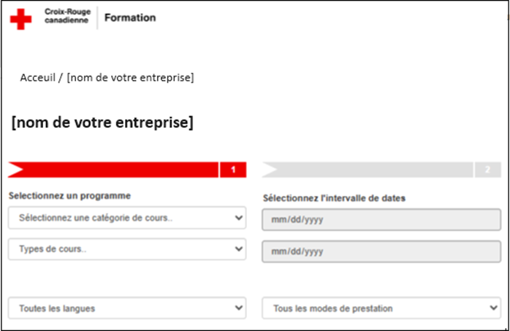Click the first mm/dd/yyyy start date field
This screenshot has width=510, height=331.
point(381,220)
